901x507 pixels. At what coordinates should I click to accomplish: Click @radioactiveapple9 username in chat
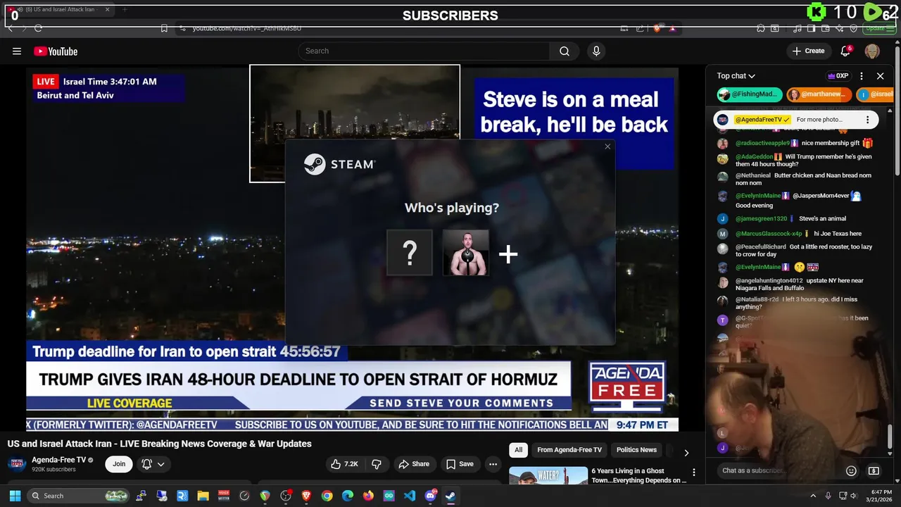(762, 143)
